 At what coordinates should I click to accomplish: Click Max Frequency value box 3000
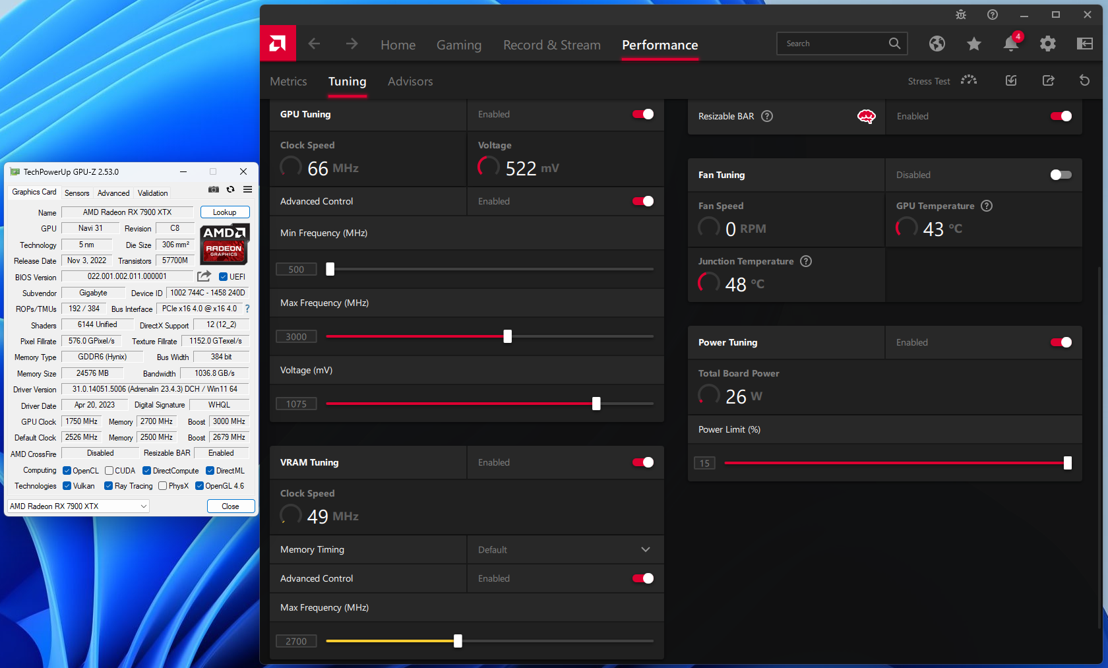296,336
